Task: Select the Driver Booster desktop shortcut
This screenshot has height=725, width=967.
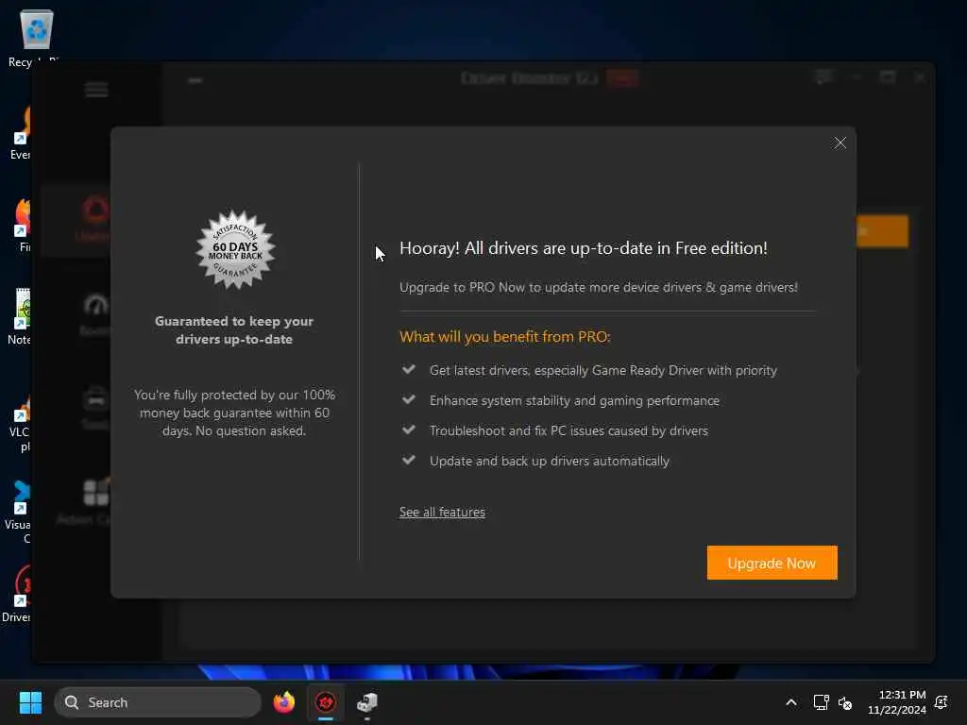Action: pos(16,595)
